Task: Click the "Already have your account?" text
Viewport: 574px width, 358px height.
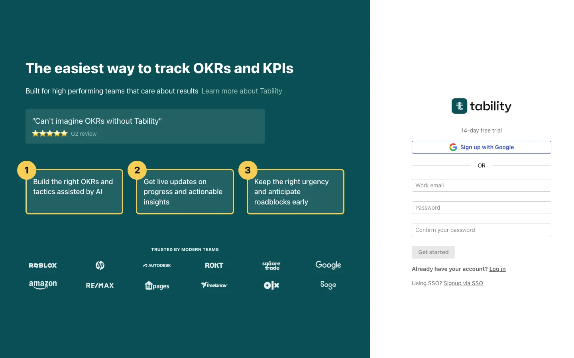Action: coord(450,269)
